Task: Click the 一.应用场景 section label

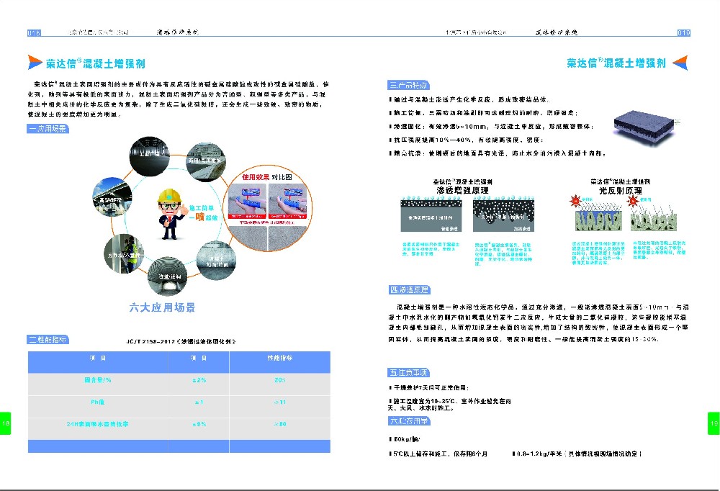Action: tap(48, 129)
